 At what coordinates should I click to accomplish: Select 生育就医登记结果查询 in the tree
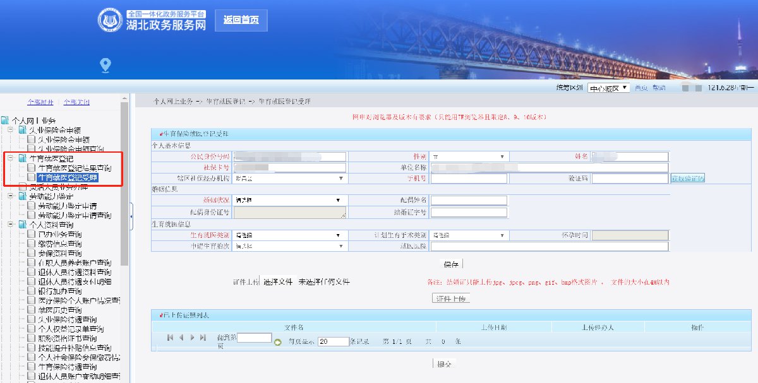coord(74,168)
